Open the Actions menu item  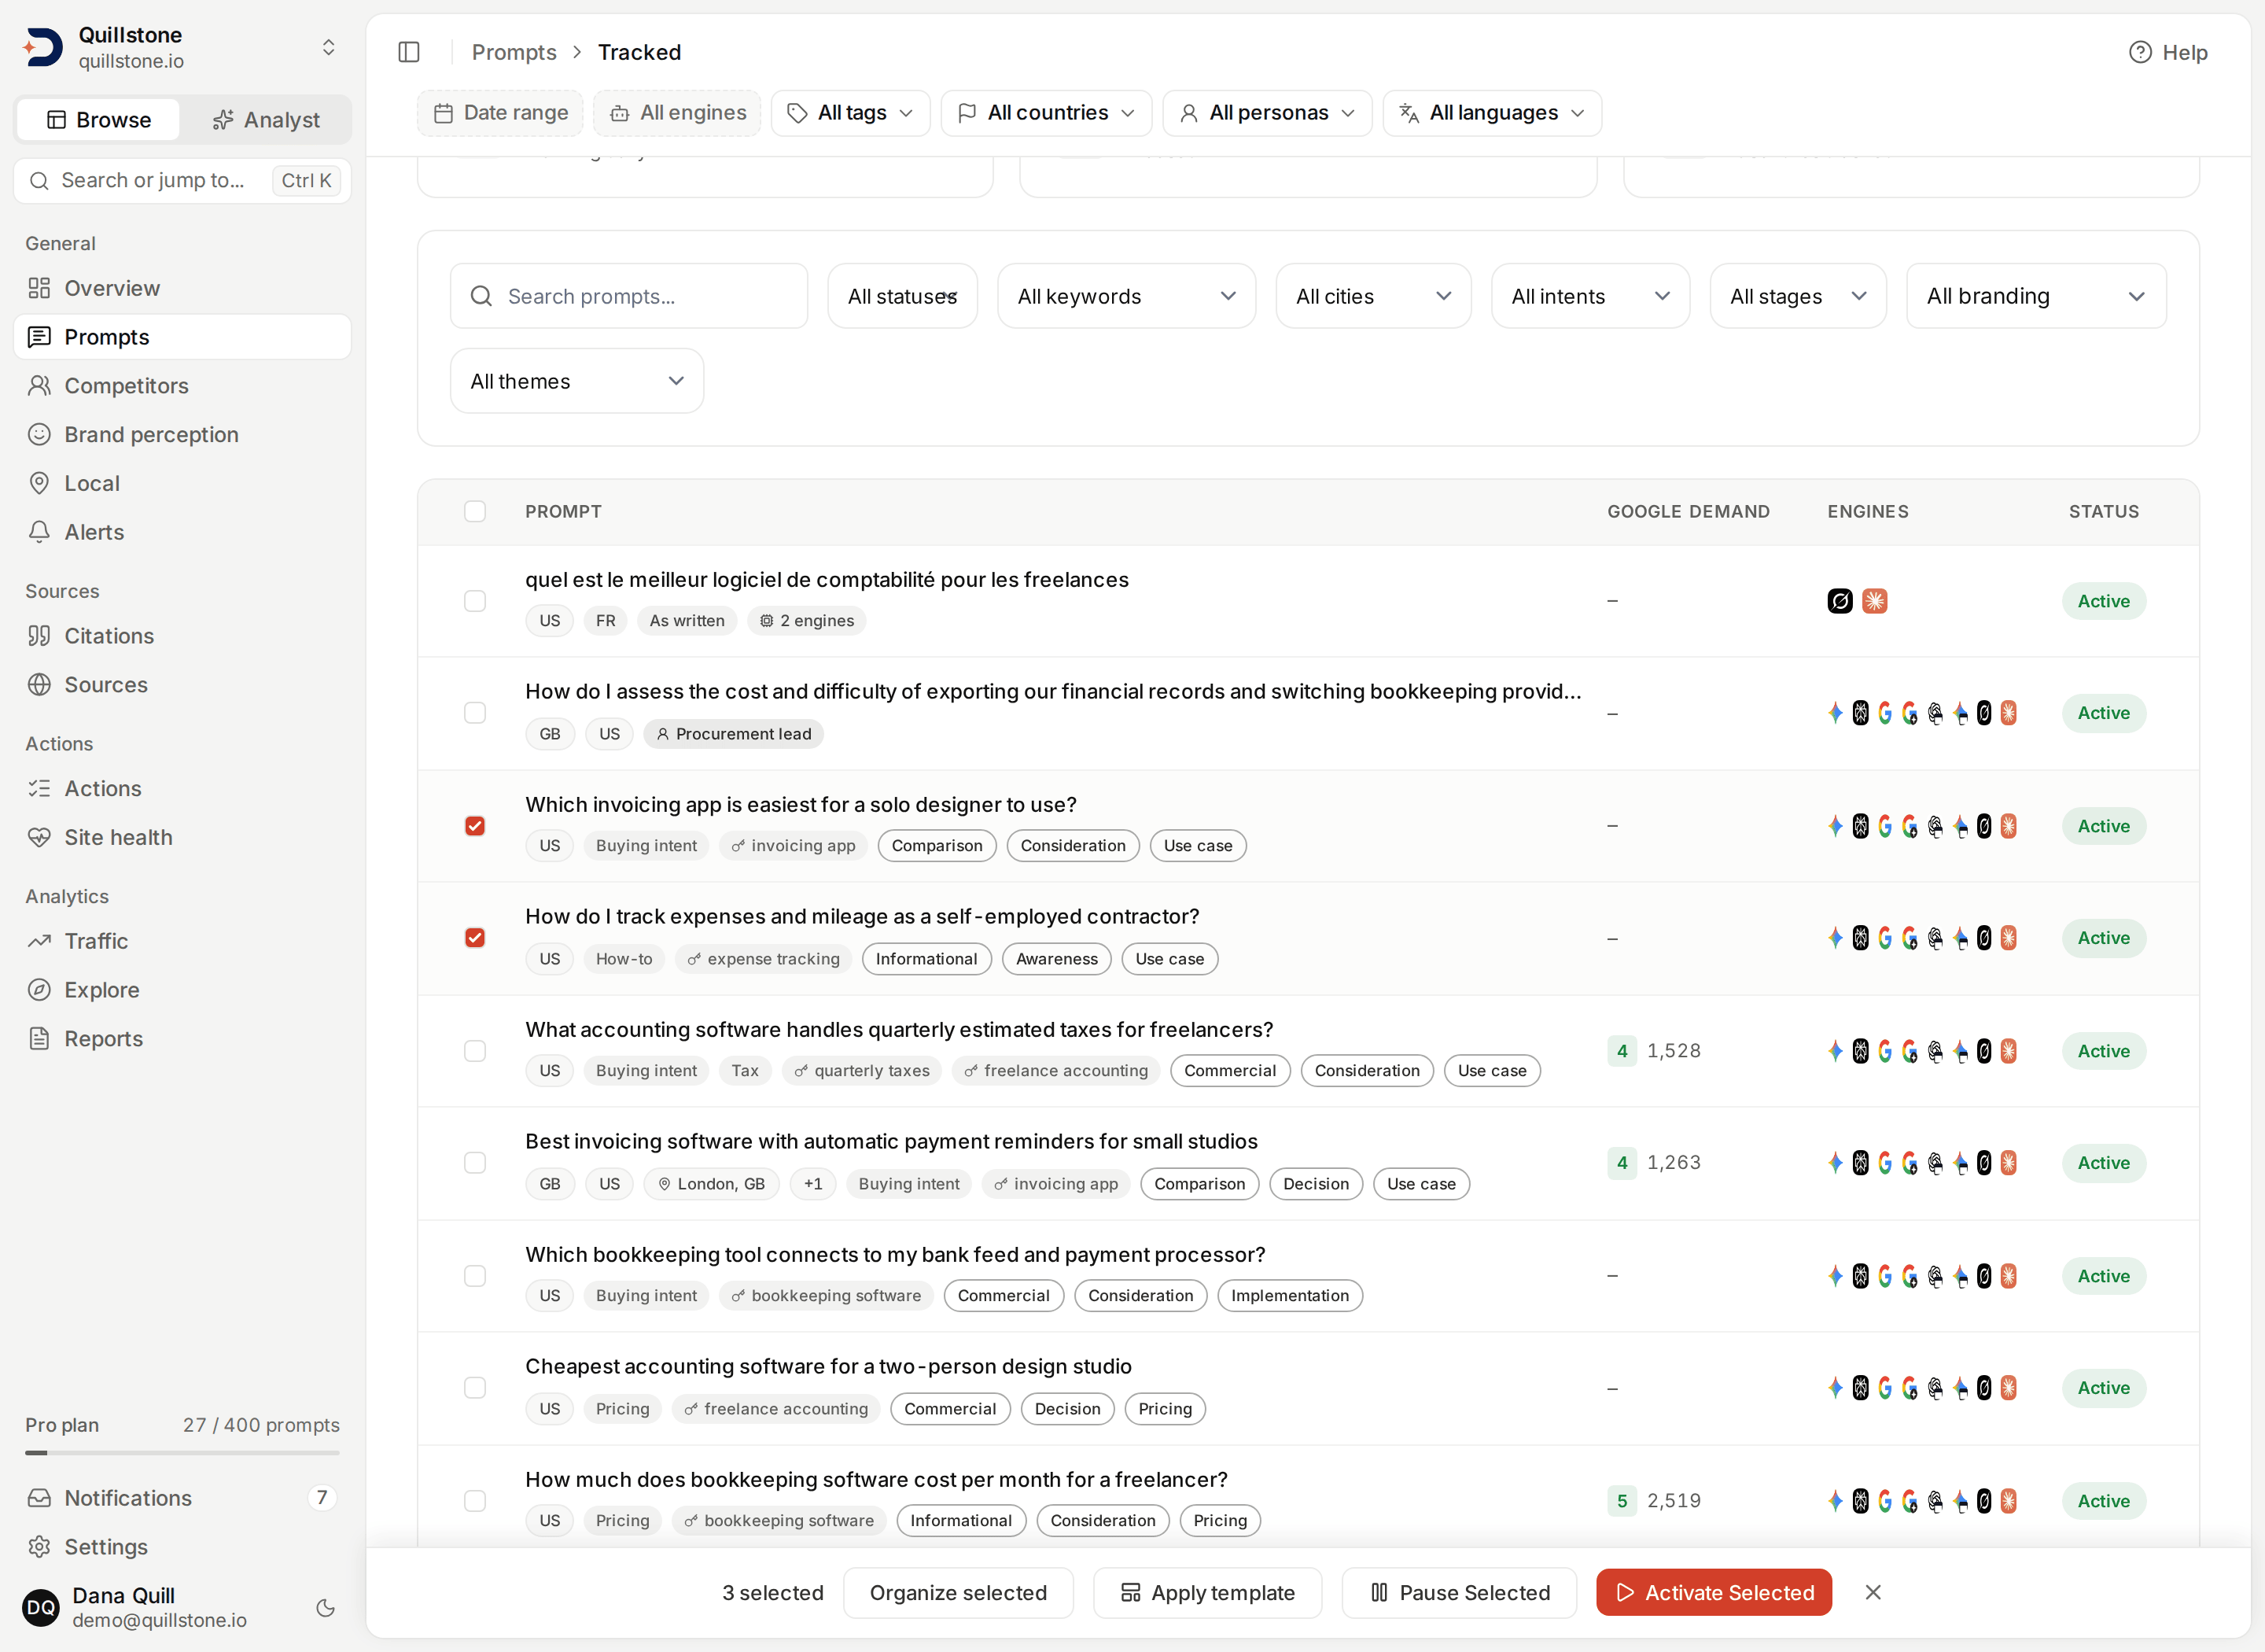tap(183, 789)
